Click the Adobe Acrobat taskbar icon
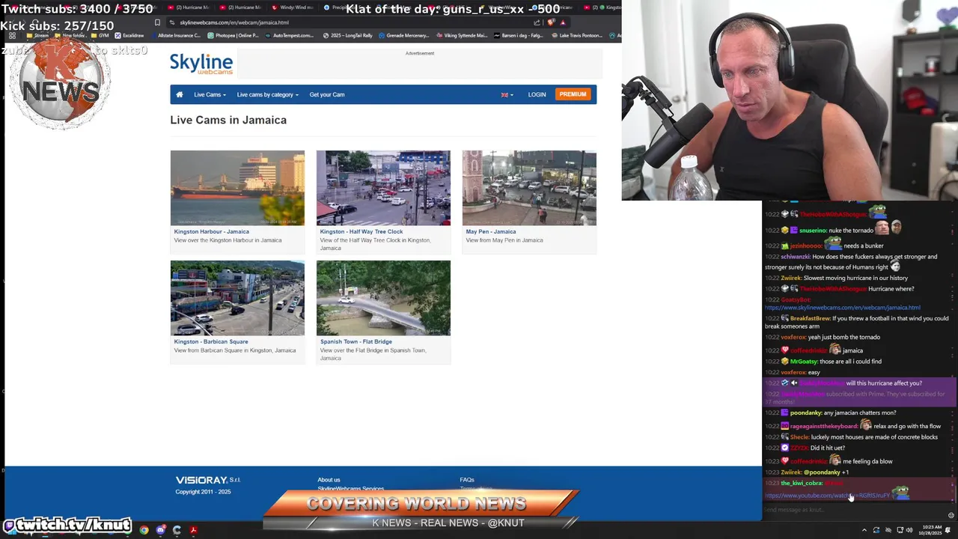The height and width of the screenshot is (539, 958). (193, 530)
